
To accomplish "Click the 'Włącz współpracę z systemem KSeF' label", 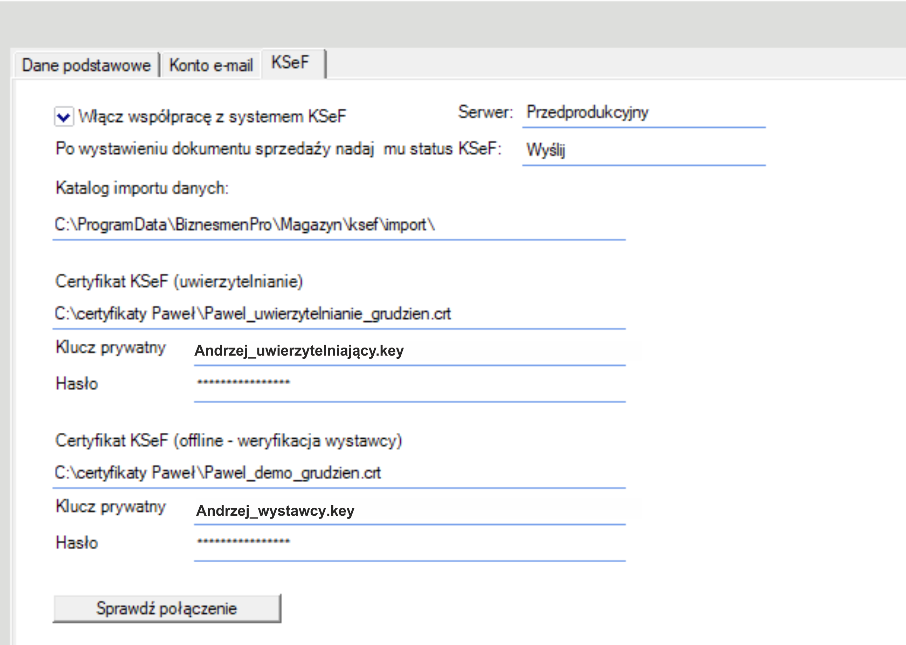I will (x=212, y=117).
